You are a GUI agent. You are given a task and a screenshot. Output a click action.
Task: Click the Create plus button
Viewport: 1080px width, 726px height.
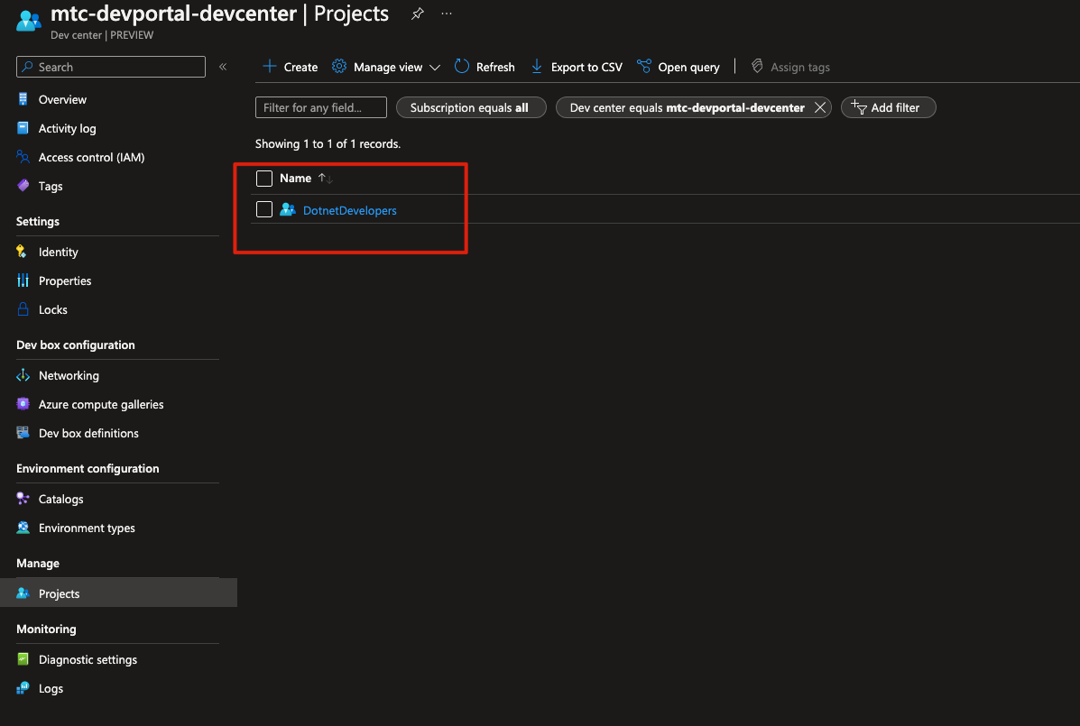click(290, 67)
